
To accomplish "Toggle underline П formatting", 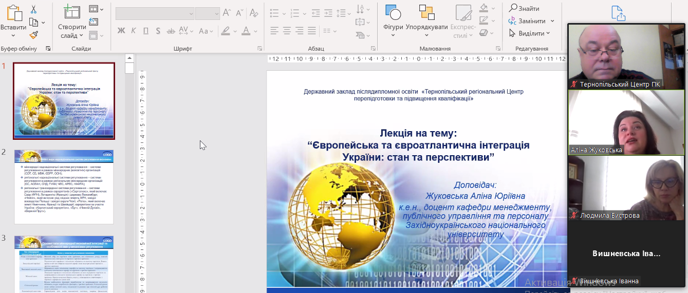I will click(x=146, y=31).
